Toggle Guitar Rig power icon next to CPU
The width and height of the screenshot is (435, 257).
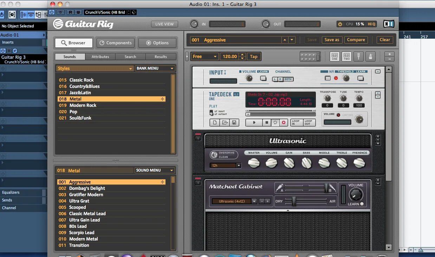click(x=340, y=24)
